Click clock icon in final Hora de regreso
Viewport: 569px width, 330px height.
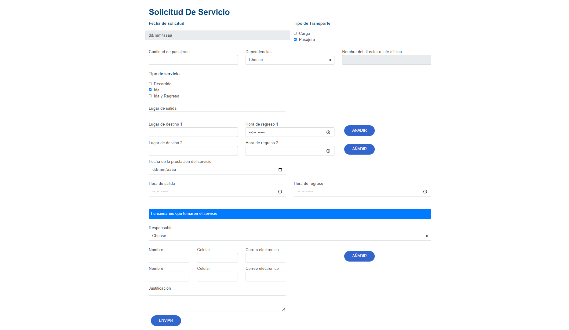pyautogui.click(x=425, y=192)
